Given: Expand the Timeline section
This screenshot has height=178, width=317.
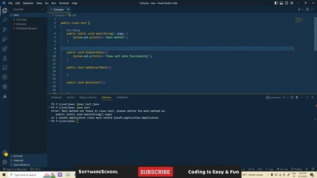Looking at the screenshot, I should coord(29,160).
